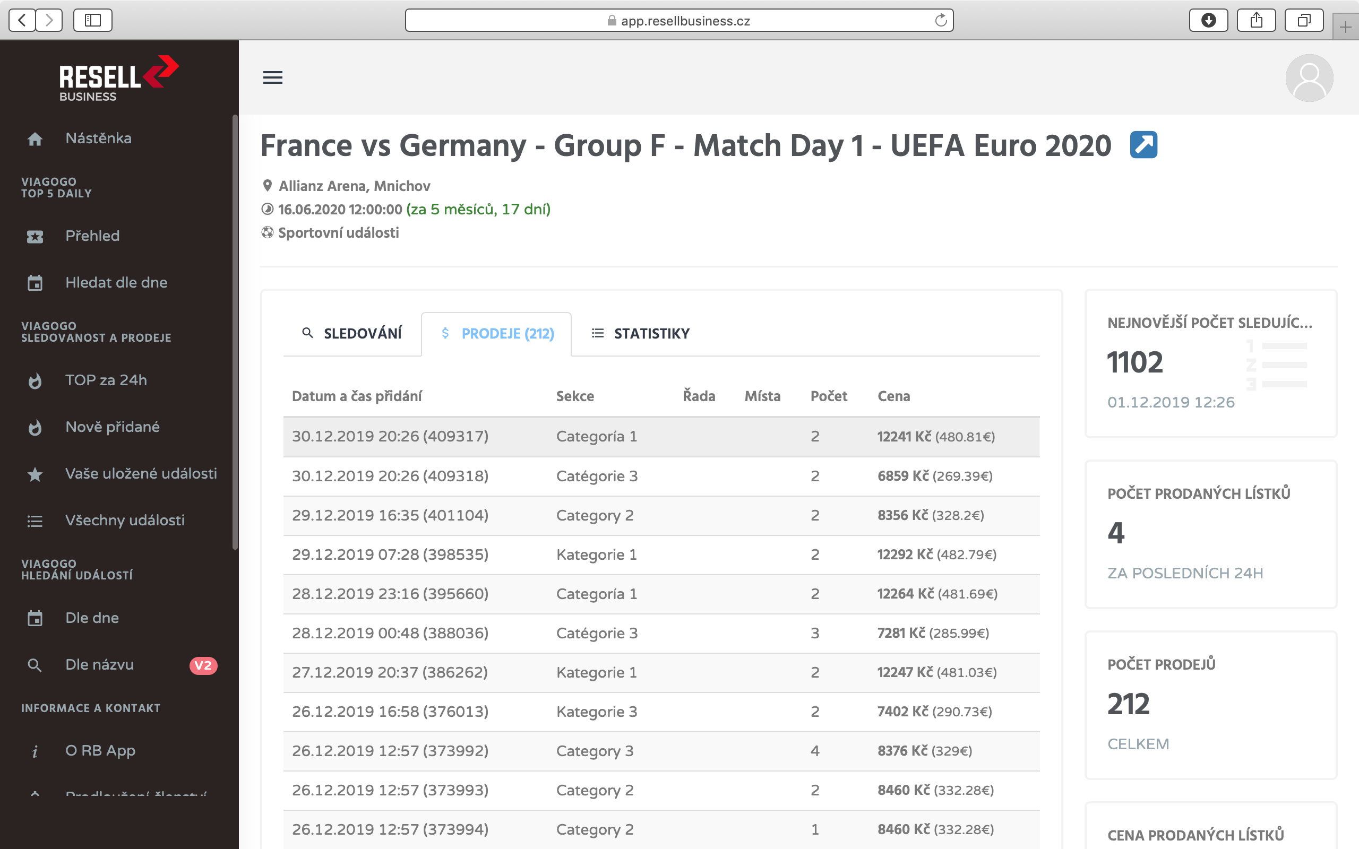Select row 28.12.2019 00:48 (388036)
This screenshot has height=849, width=1359.
pyautogui.click(x=661, y=634)
